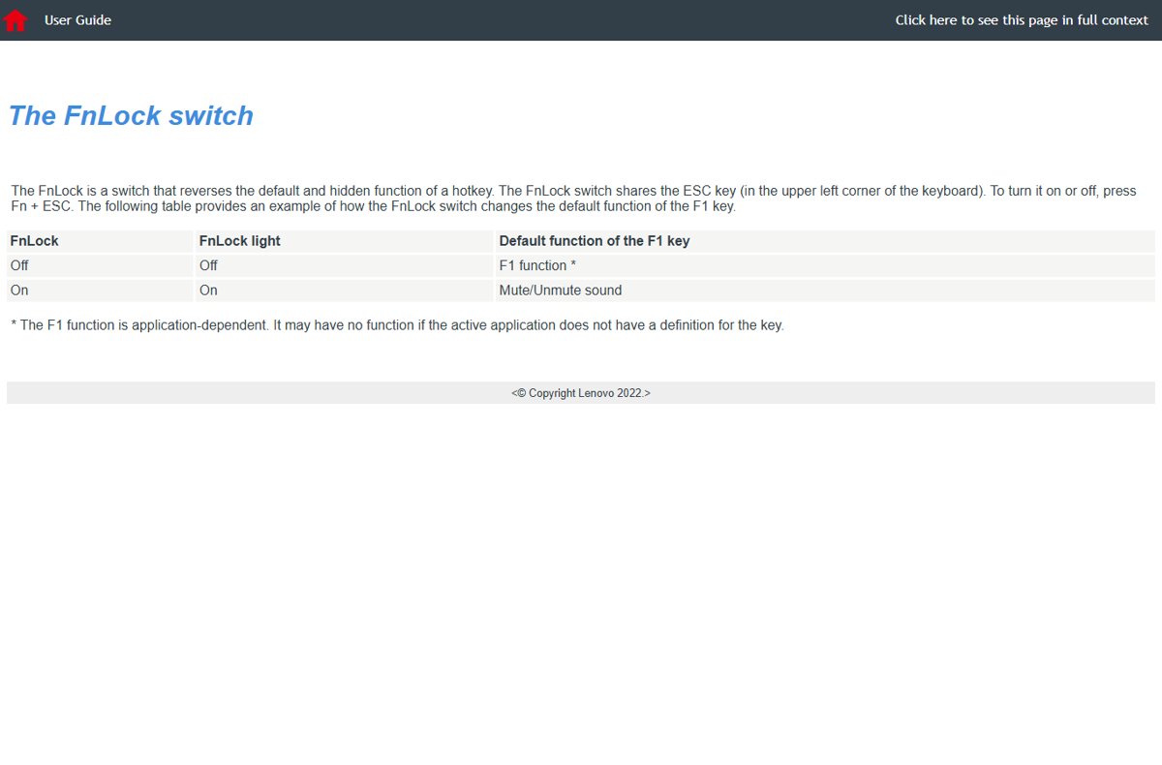Click the application-dependent F1 footnote text
The image size is (1162, 765).
click(397, 325)
